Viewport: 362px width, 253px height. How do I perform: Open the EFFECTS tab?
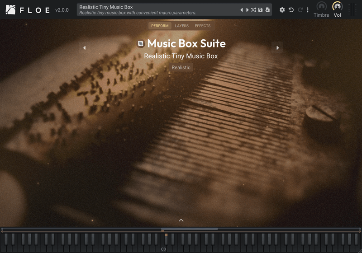click(x=202, y=26)
